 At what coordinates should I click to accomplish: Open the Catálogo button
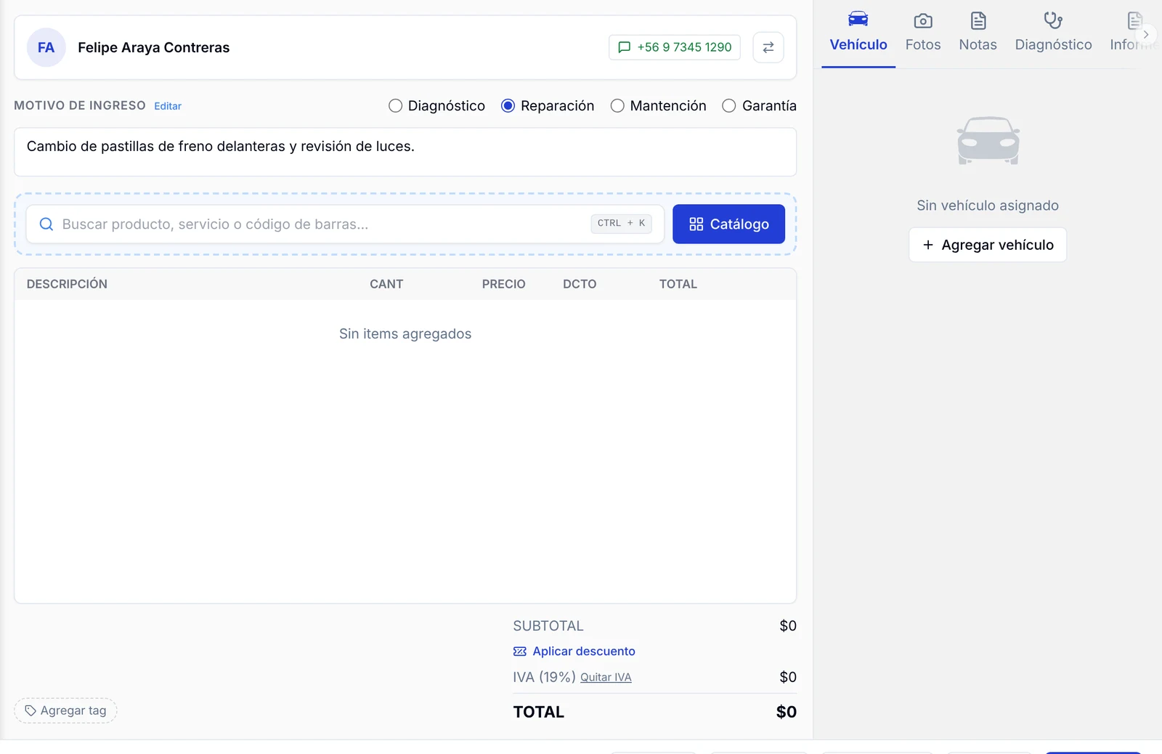[x=728, y=224]
